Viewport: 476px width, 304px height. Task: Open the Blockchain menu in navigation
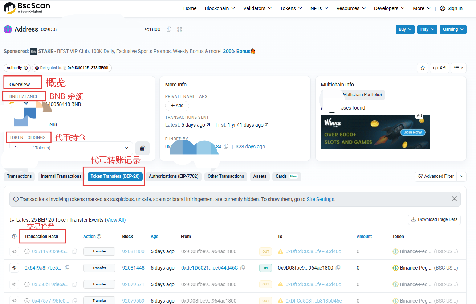[x=220, y=8]
